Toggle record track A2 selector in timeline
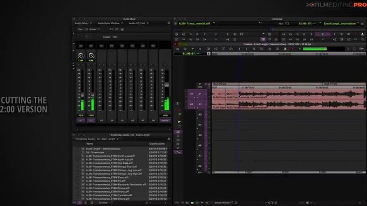Viewport: 367px width, 206px height. coord(200,104)
